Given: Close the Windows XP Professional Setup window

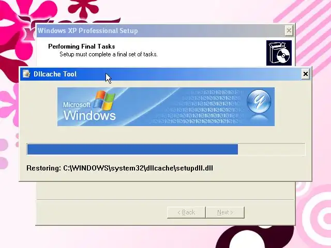Looking at the screenshot, I should (x=289, y=31).
